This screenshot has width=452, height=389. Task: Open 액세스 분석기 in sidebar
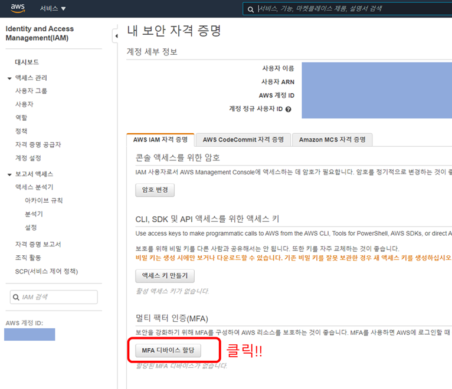(34, 187)
